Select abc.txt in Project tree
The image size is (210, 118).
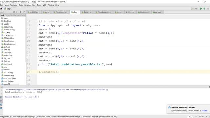(x=5, y=24)
